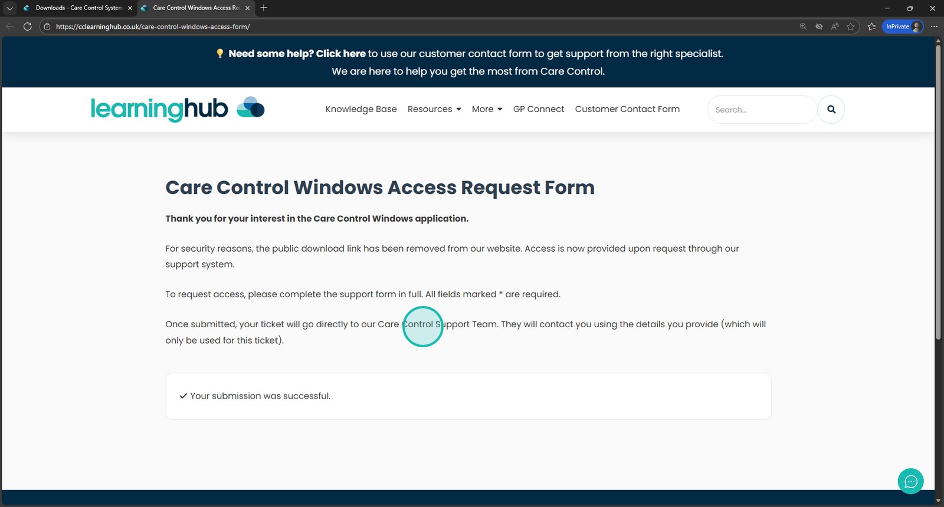Viewport: 944px width, 507px height.
Task: Open the zoom magnifier icon in the address bar
Action: 803,27
